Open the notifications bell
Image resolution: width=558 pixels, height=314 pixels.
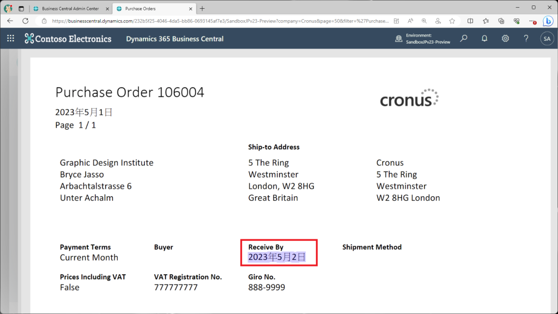pos(484,39)
